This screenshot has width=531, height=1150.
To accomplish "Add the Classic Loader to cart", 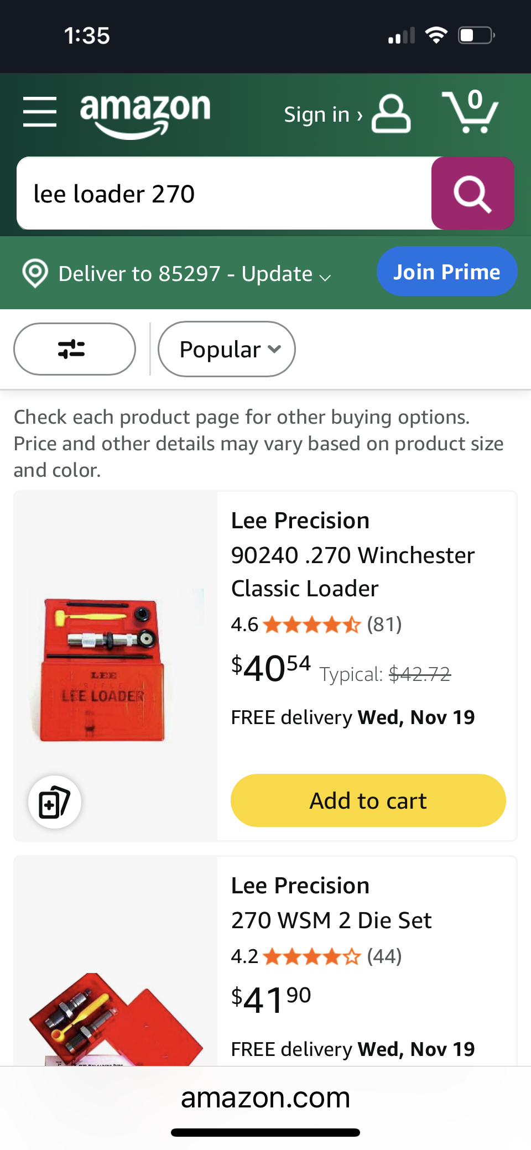I will coord(368,800).
